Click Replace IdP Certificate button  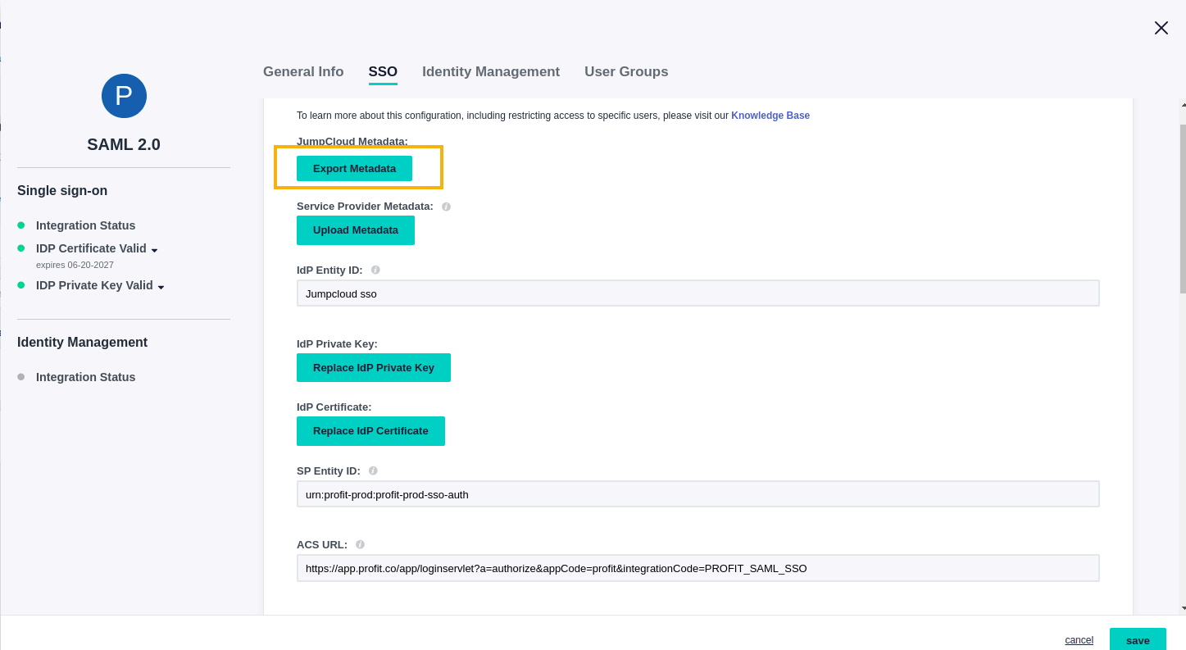370,431
